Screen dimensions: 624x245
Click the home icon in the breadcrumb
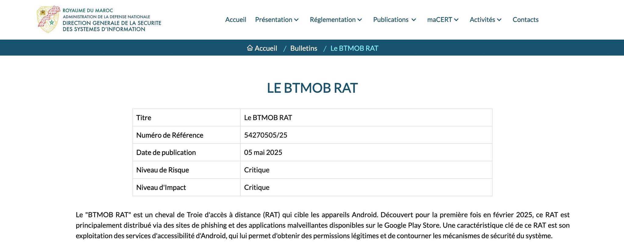click(250, 48)
